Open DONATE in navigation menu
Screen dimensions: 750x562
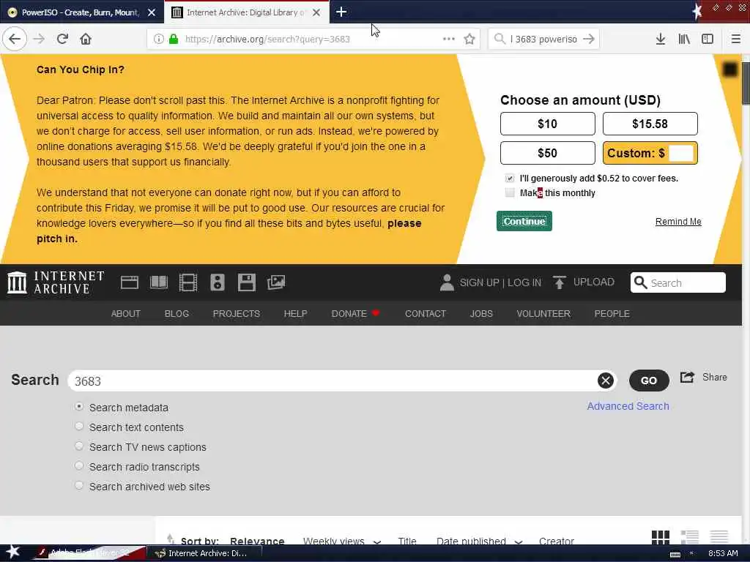[355, 314]
